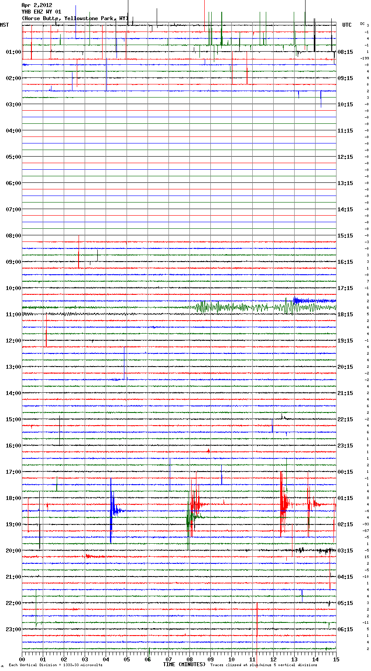
Task: Select the DC offset column header
Action: 362,24
